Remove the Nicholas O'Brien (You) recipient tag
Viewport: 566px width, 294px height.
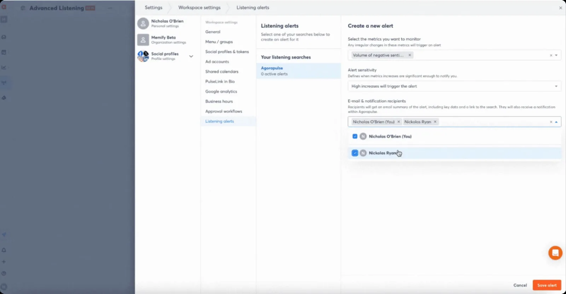click(399, 122)
